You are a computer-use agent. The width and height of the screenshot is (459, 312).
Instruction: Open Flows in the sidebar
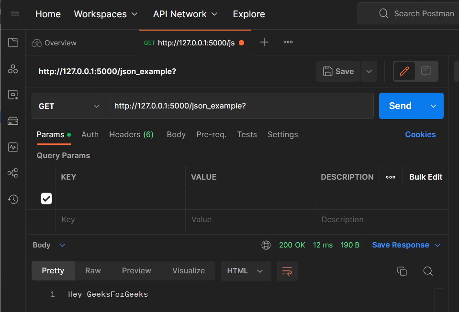pos(13,173)
